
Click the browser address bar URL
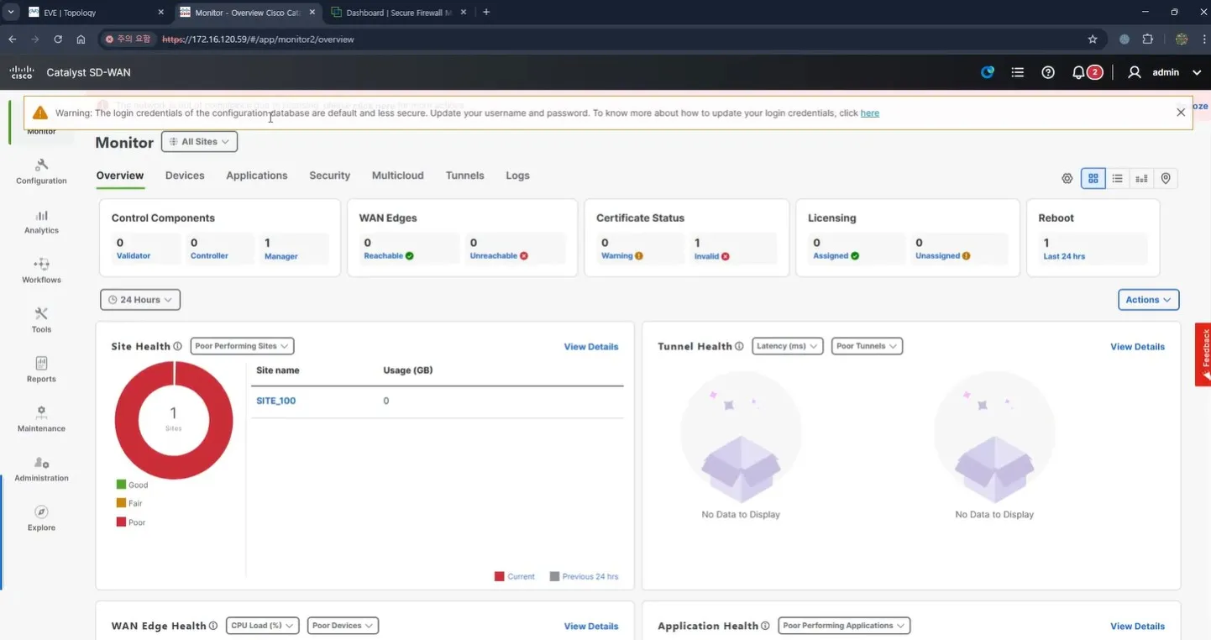click(259, 39)
